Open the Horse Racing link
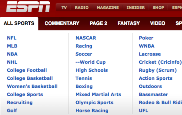This screenshot has width=182, height=115. (x=92, y=111)
